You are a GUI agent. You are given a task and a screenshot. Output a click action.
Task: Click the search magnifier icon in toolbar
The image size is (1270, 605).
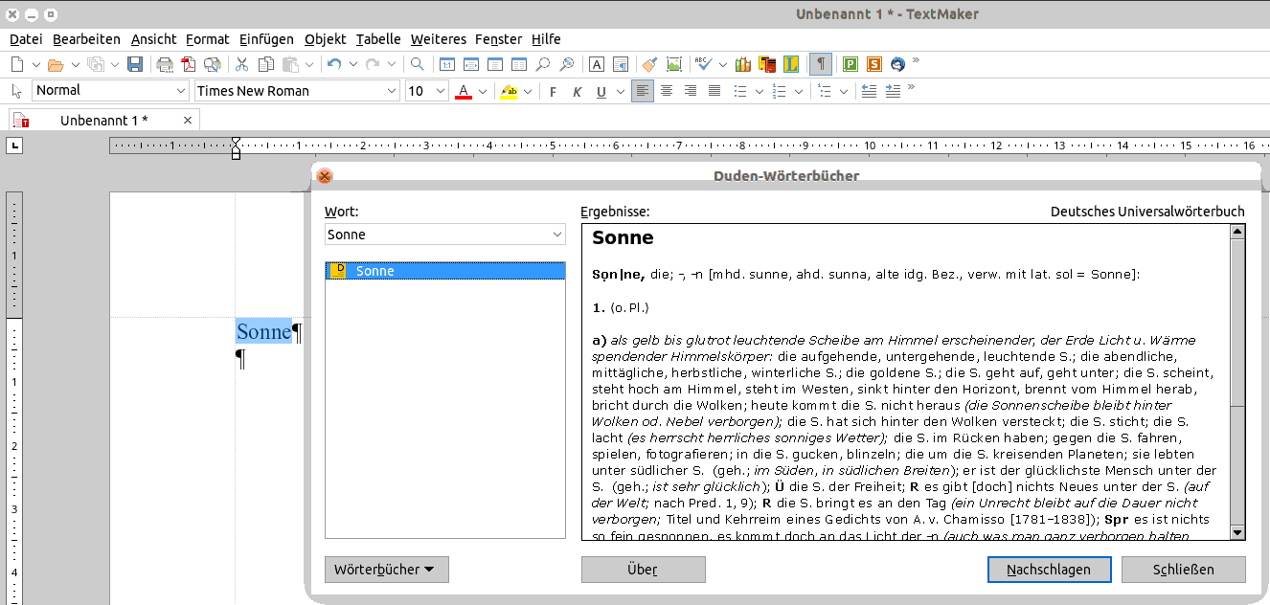click(x=417, y=64)
